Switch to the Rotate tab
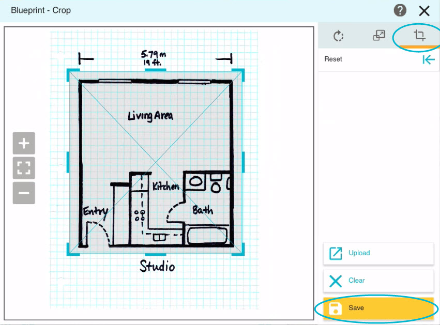Screen dimensions: 440x325 pyautogui.click(x=338, y=36)
